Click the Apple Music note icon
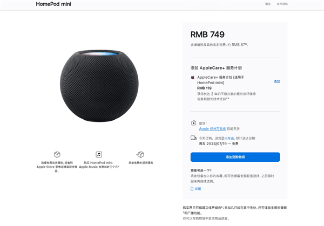 pos(99,154)
